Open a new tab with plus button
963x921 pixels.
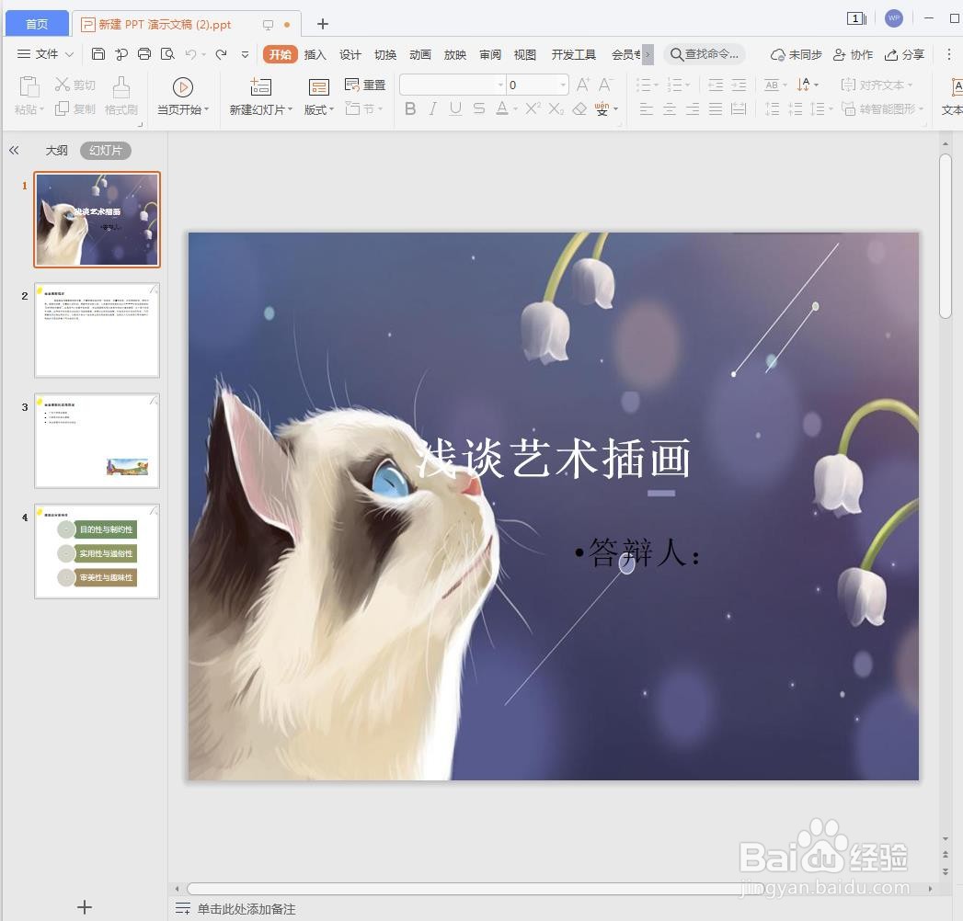pos(323,24)
